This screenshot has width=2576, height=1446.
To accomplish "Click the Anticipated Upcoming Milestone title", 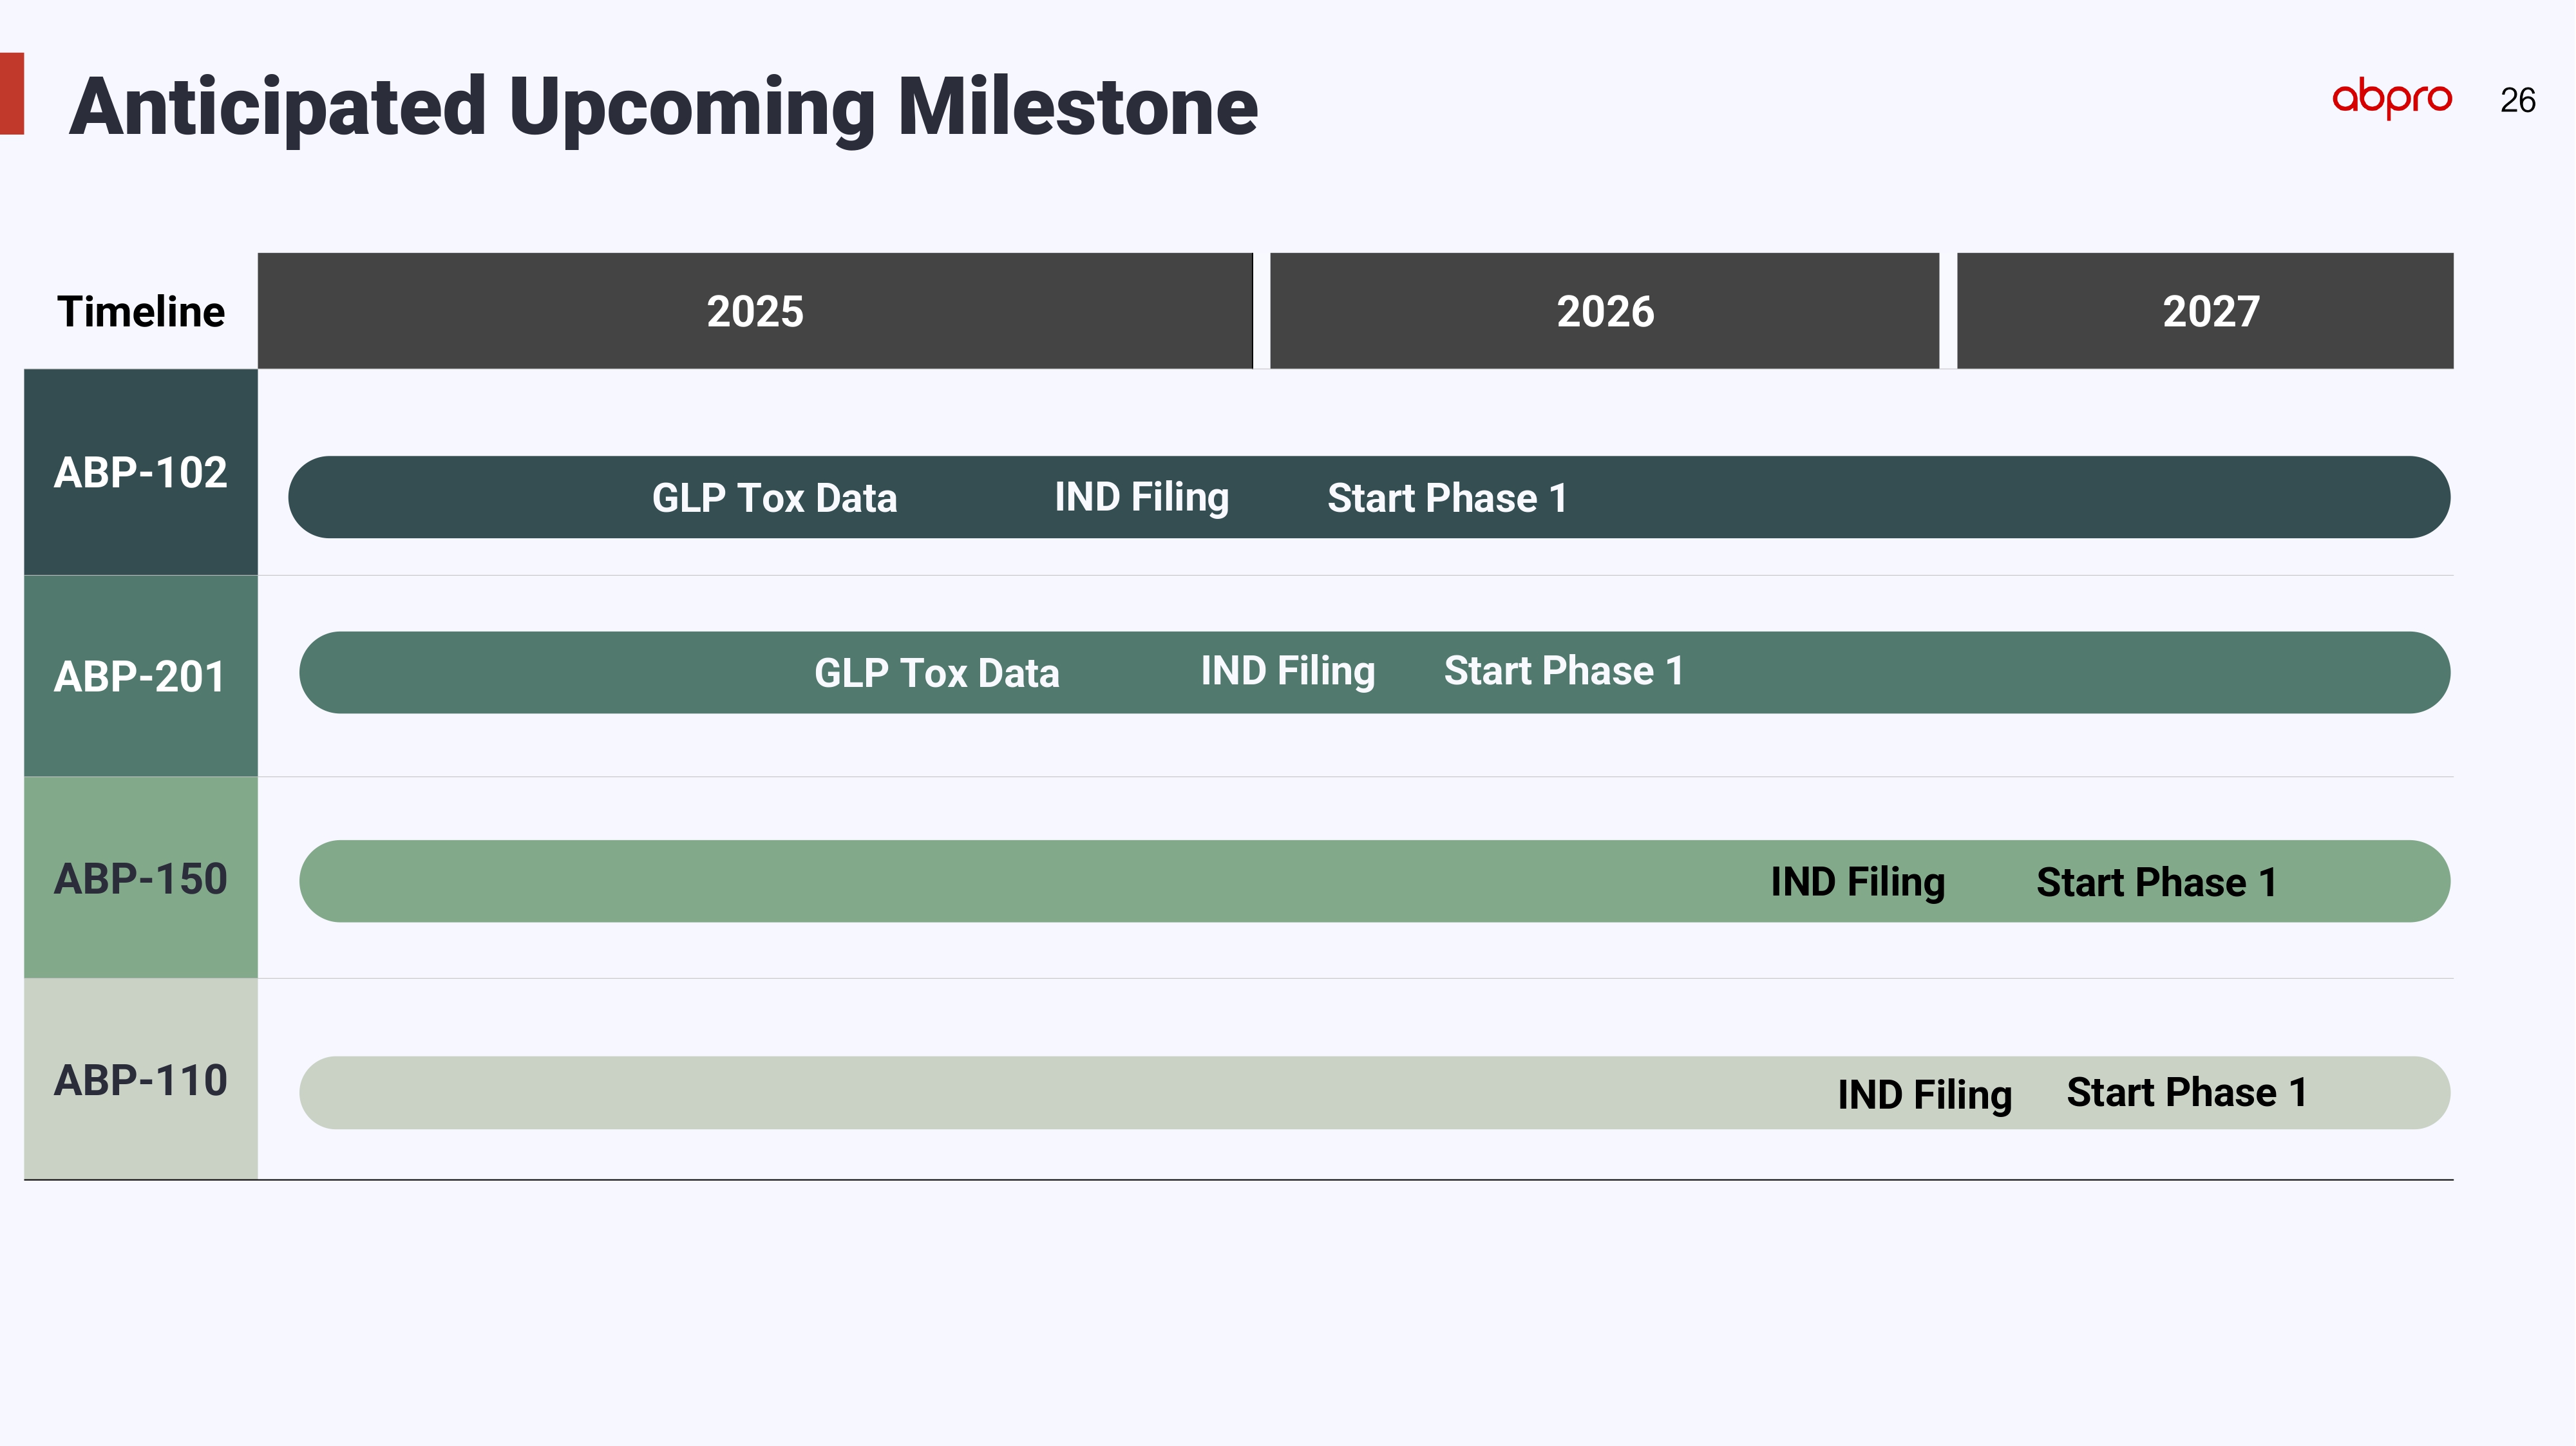I will pyautogui.click(x=663, y=108).
